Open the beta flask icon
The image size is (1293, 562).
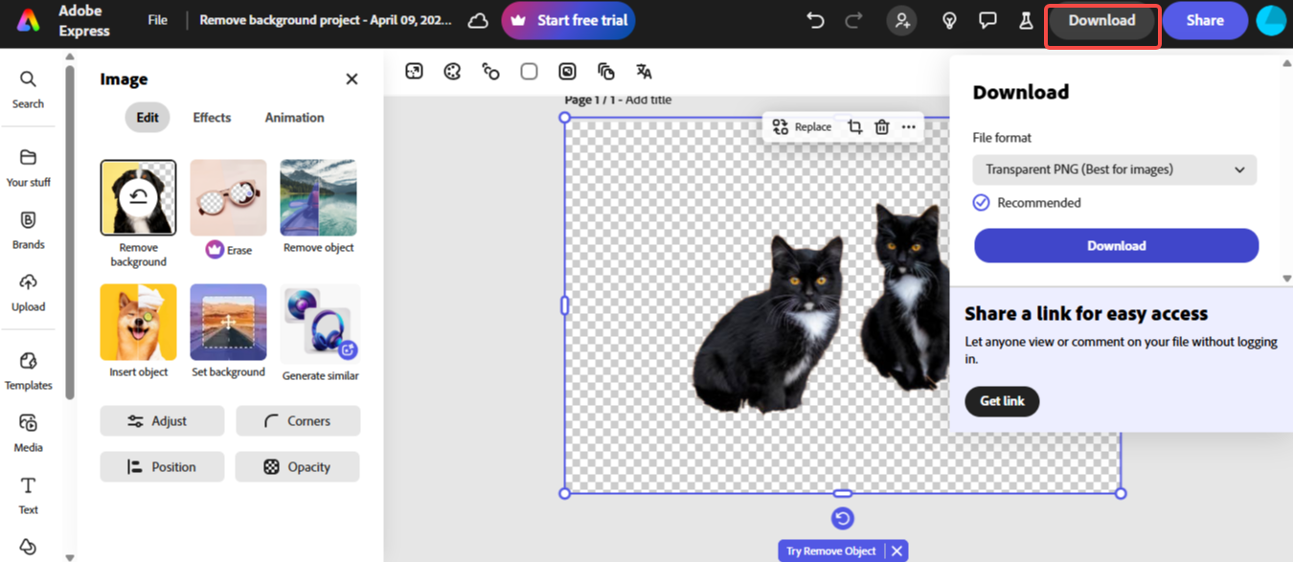[x=1026, y=20]
